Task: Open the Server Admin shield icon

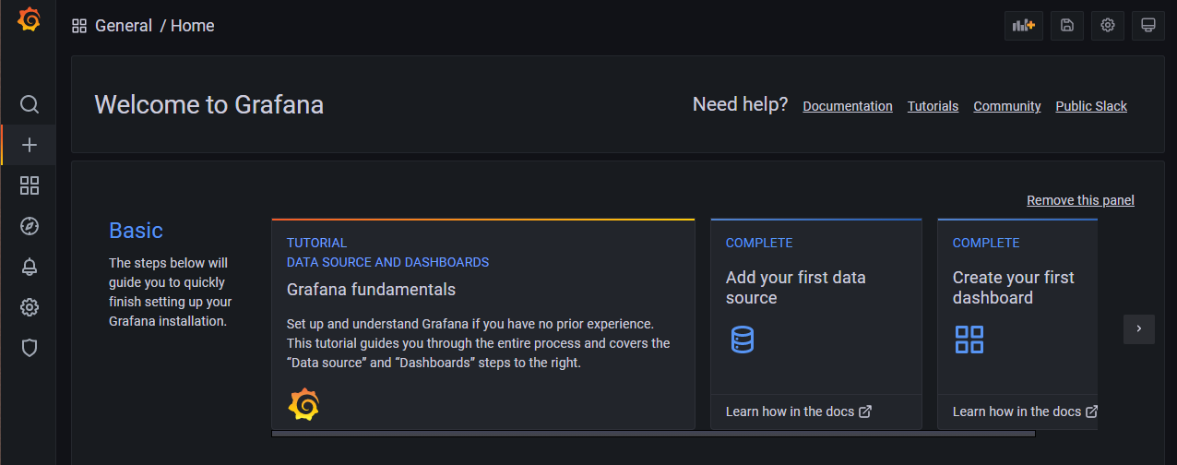Action: pyautogui.click(x=30, y=348)
